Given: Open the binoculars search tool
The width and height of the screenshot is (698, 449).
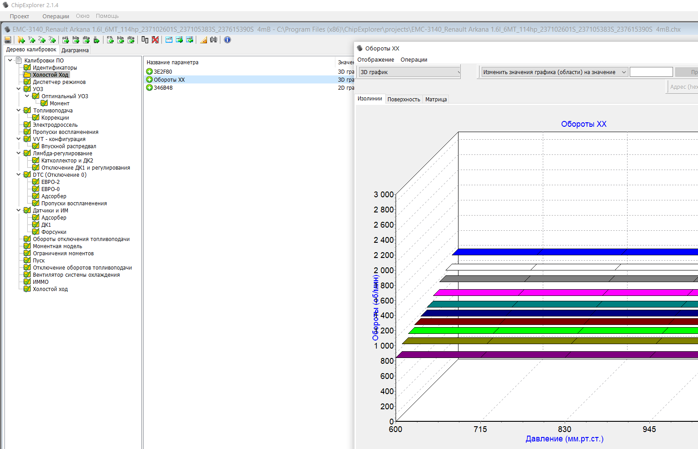Looking at the screenshot, I should coord(214,40).
